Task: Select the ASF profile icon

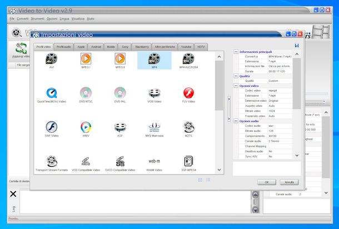Action: pyautogui.click(x=120, y=127)
